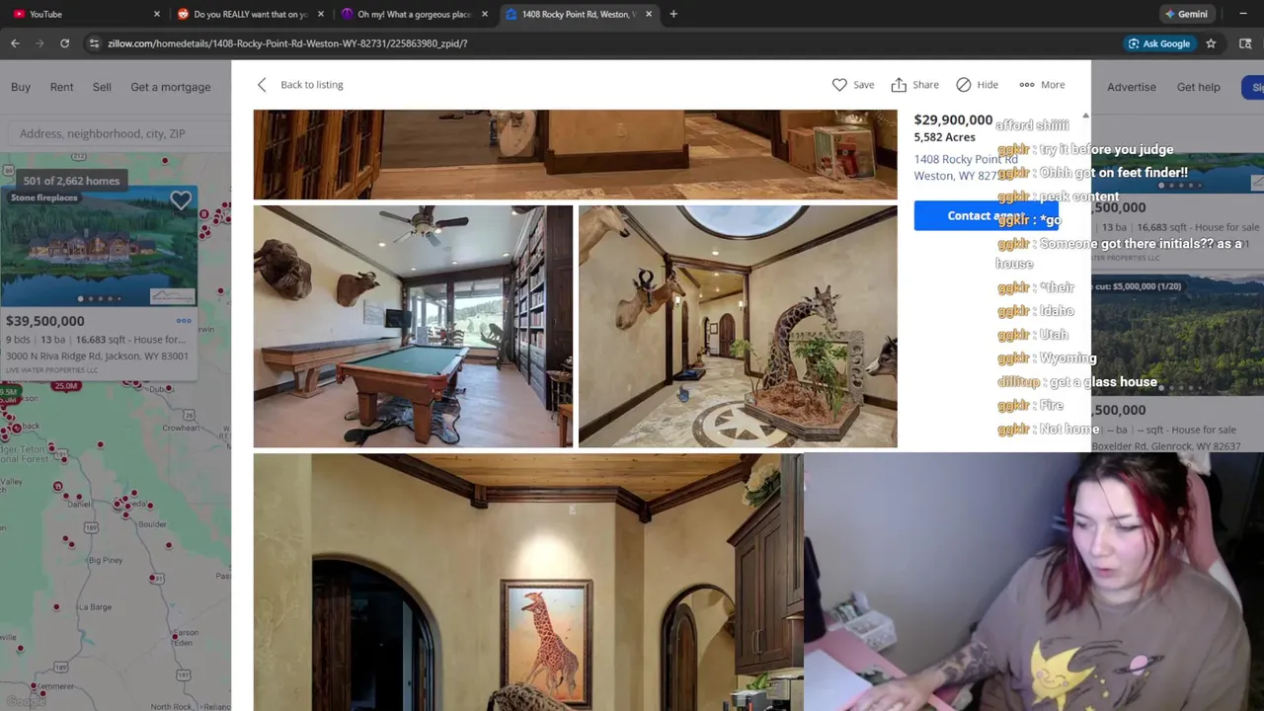Favorite the $39,500,000 home card heart
This screenshot has height=711, width=1264.
click(x=181, y=201)
